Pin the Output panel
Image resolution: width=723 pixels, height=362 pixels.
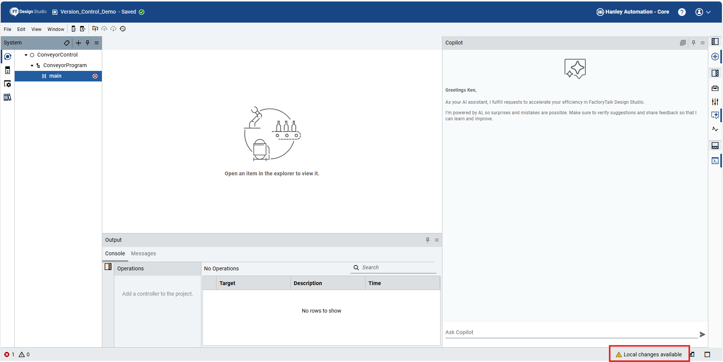(428, 240)
